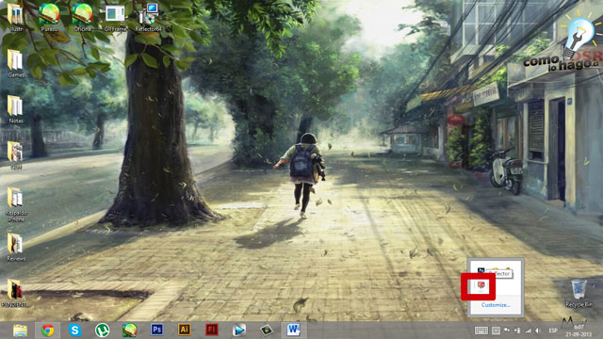This screenshot has width=603, height=339.
Task: Select the Games folder on desktop
Action: tap(15, 63)
